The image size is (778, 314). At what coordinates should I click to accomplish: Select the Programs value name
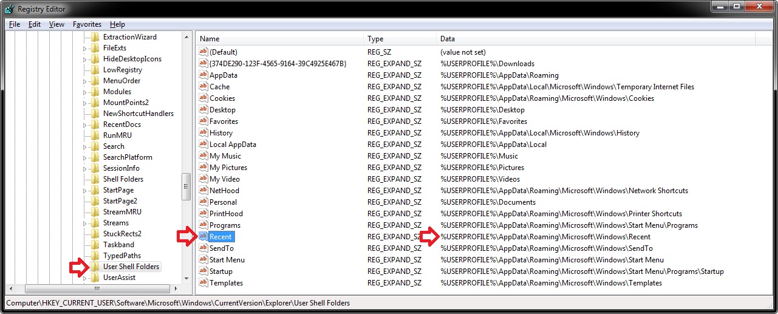[x=225, y=225]
